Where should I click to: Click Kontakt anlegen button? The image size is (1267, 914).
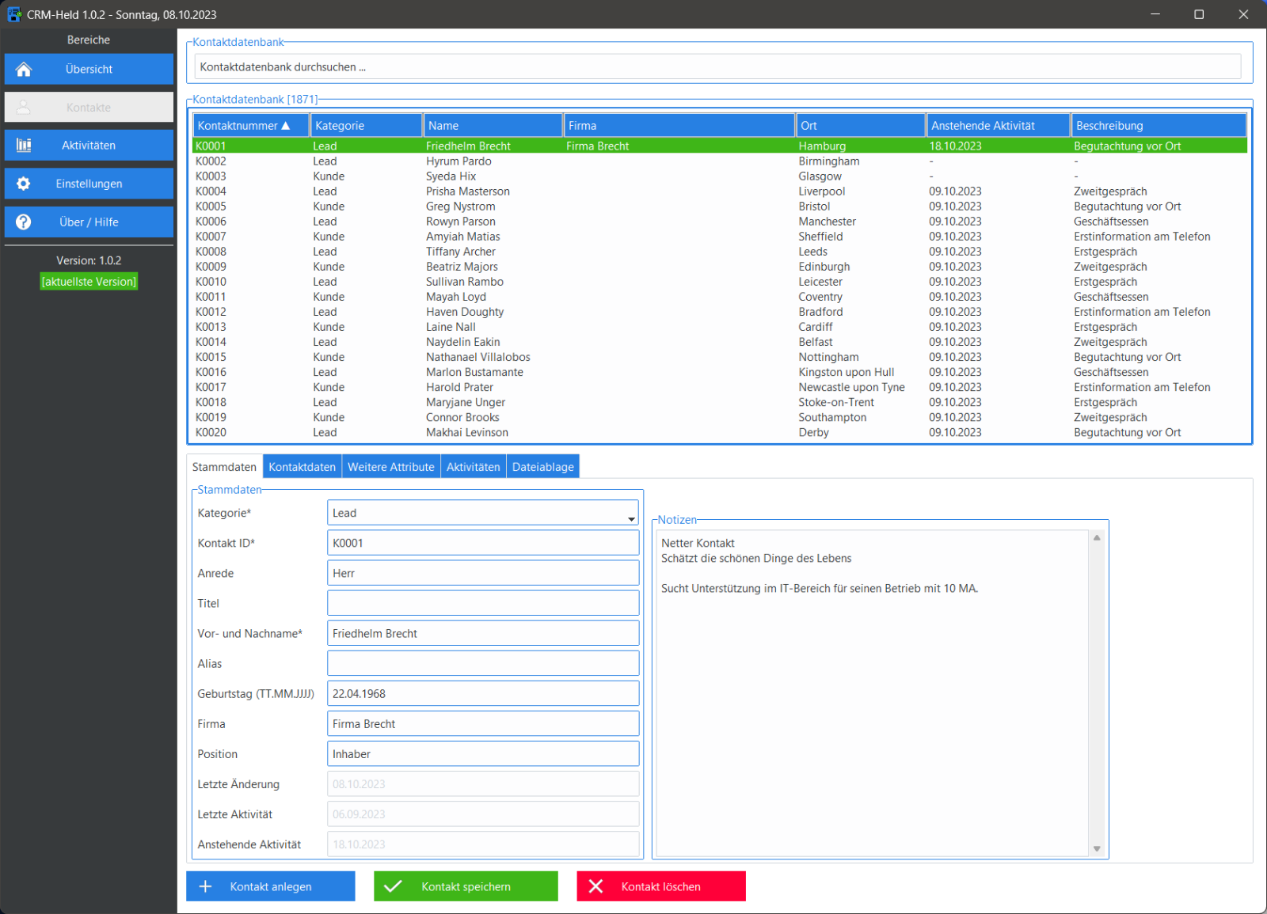[x=271, y=886]
